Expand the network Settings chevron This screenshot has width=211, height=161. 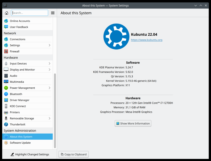coord(50,45)
